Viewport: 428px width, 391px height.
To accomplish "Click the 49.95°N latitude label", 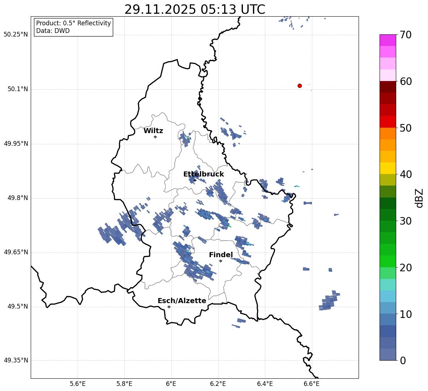I will pos(16,143).
